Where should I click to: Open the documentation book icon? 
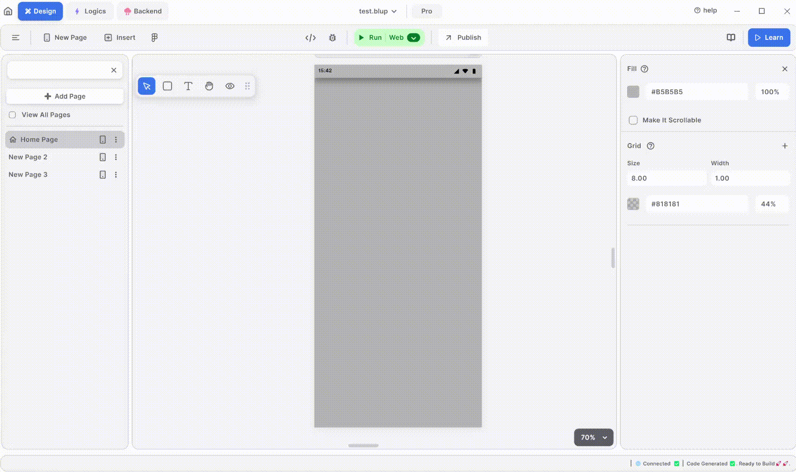coord(731,38)
